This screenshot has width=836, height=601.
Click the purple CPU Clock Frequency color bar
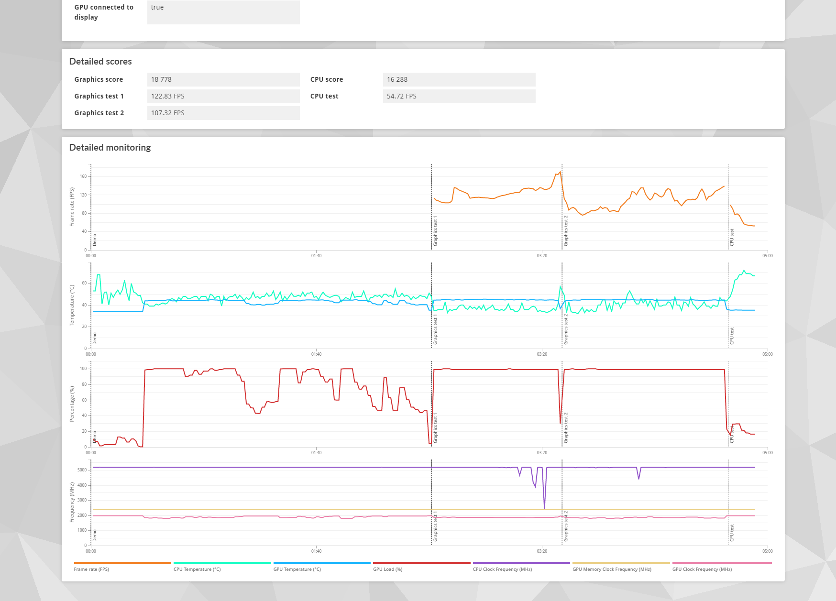pyautogui.click(x=521, y=563)
